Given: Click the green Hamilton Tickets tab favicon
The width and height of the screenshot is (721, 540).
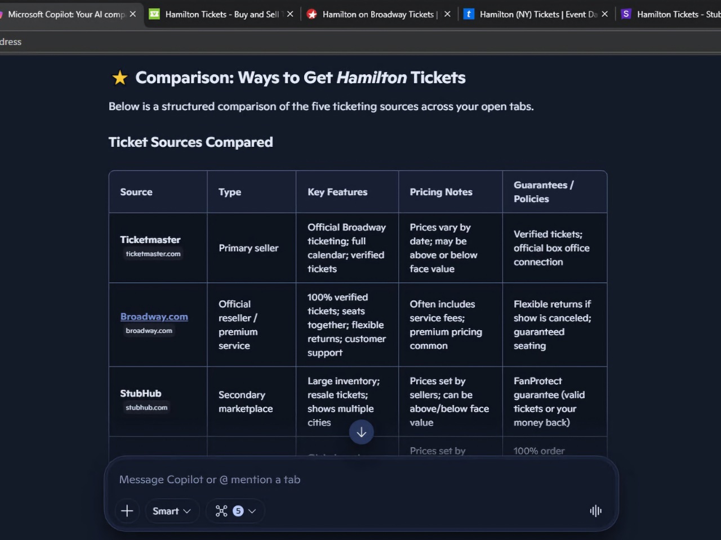Looking at the screenshot, I should [154, 14].
